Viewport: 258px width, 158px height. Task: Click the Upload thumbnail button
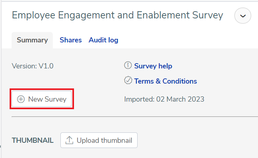tap(99, 140)
